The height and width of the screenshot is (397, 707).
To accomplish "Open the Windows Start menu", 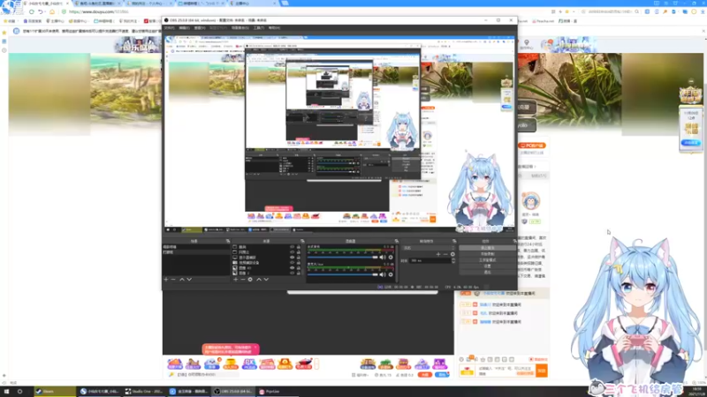I will tap(7, 392).
